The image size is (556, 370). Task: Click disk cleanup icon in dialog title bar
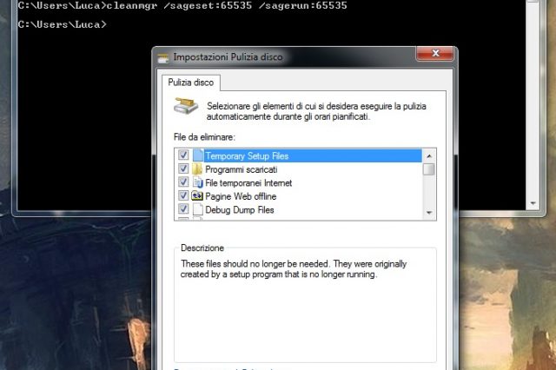point(163,58)
